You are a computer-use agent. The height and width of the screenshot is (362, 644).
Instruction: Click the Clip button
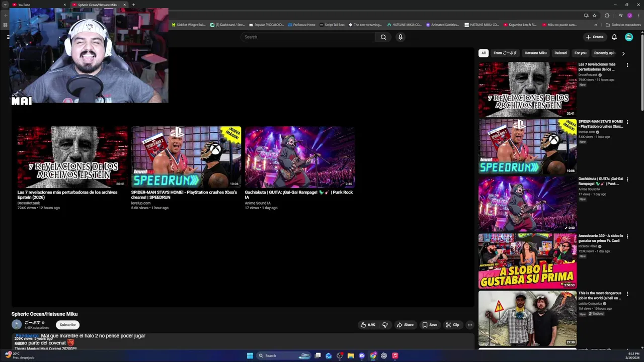tap(452, 325)
